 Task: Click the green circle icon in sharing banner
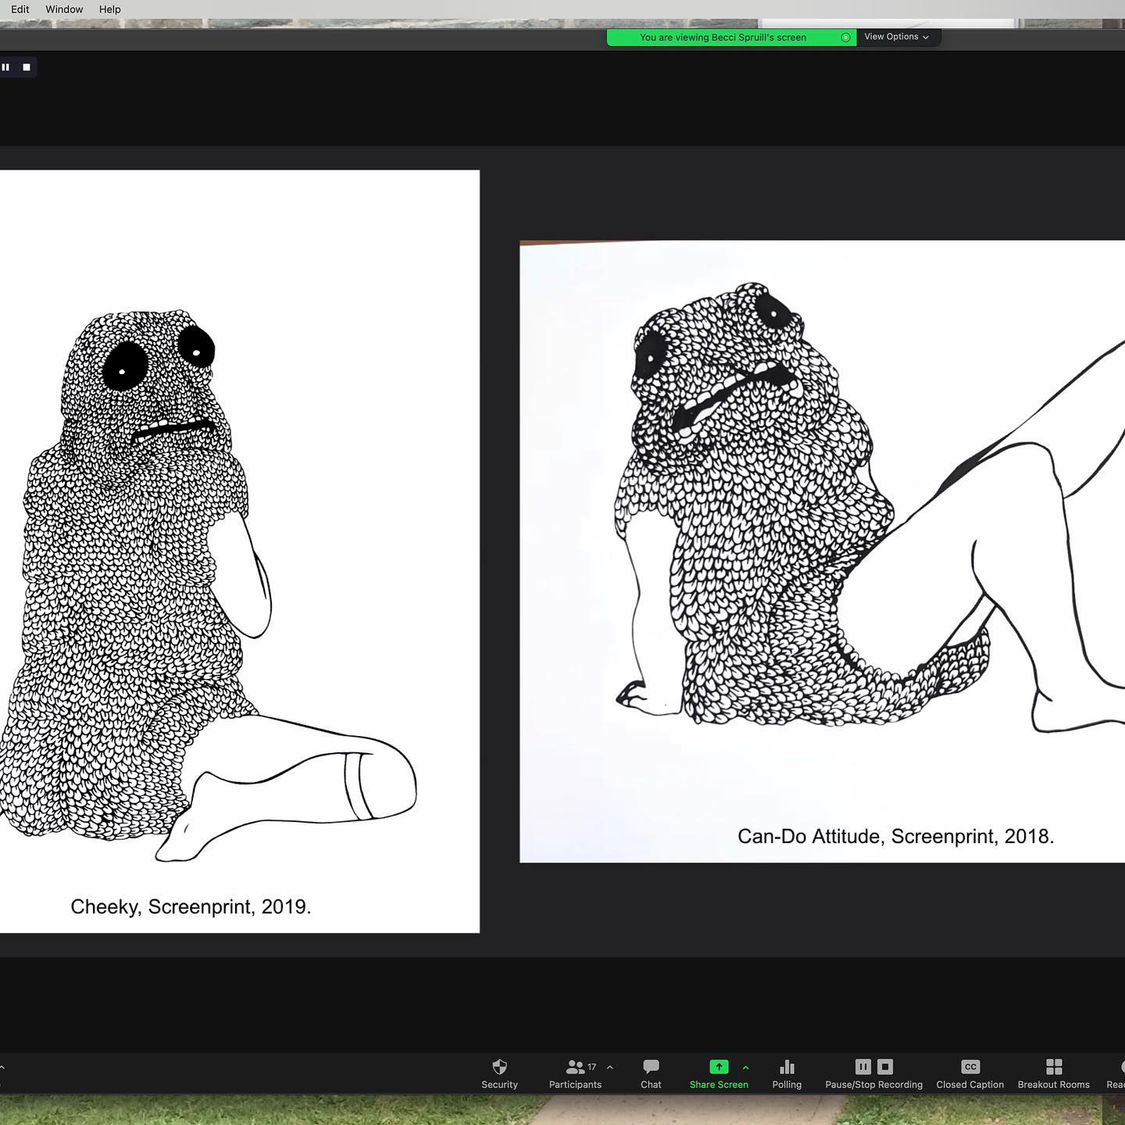point(845,37)
